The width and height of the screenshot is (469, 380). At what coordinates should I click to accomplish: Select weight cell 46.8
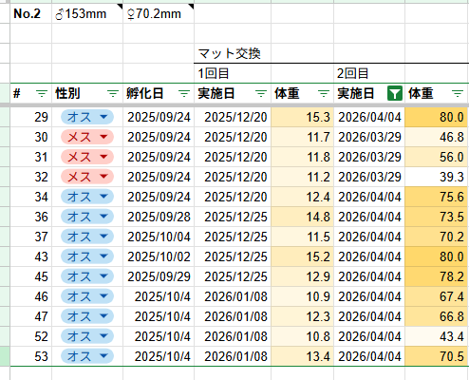437,137
